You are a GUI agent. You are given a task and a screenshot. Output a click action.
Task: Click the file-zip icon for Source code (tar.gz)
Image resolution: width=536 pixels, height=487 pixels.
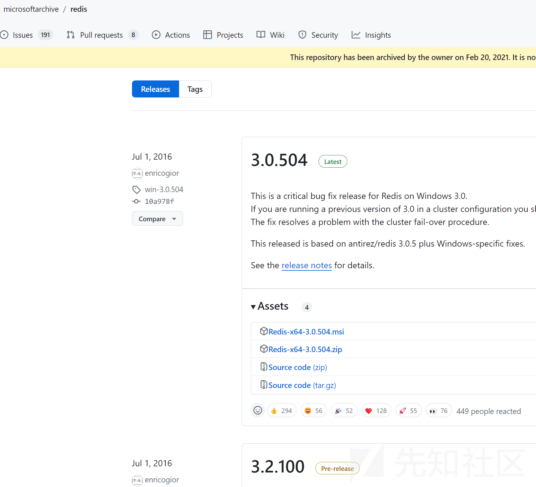[x=264, y=385]
